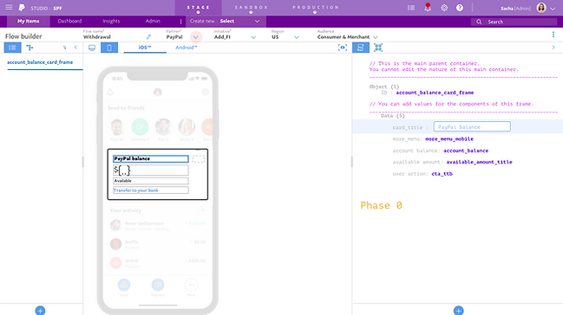This screenshot has height=315, width=563.
Task: Click the dashed more-menu placeholder in card
Action: pos(199,158)
